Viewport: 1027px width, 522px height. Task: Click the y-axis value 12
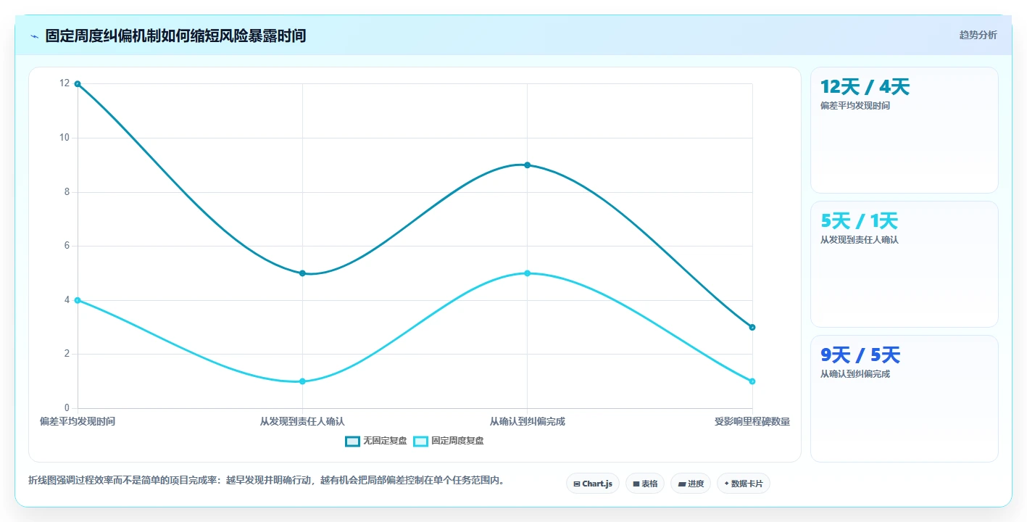(x=65, y=83)
